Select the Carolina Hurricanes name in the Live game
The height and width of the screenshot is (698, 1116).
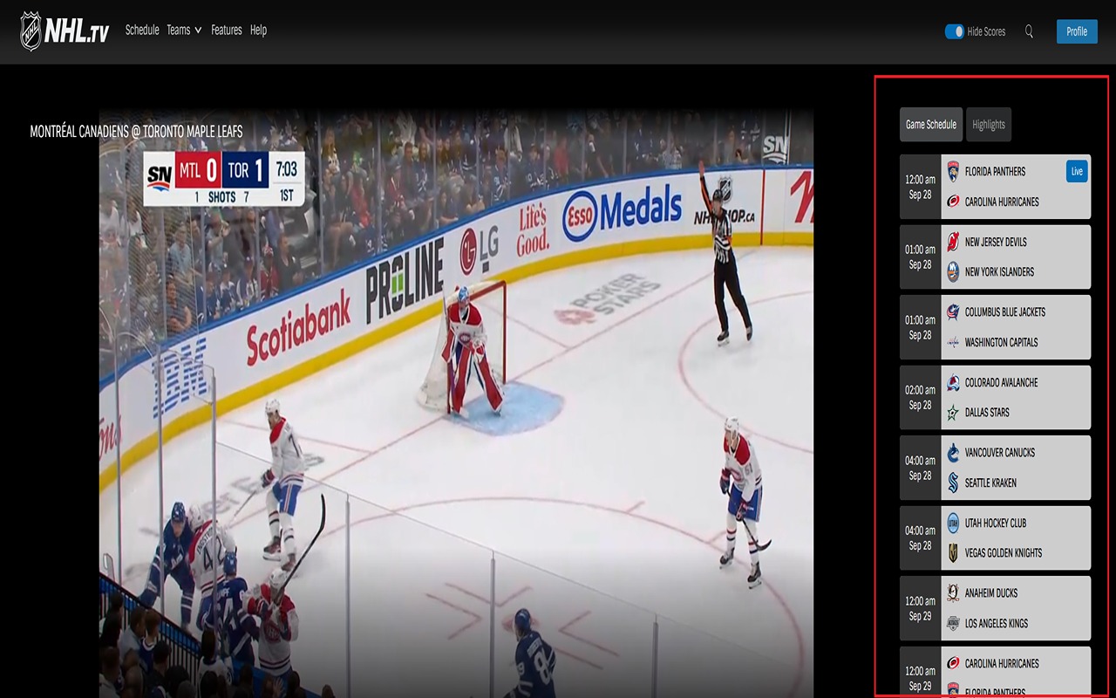(x=1002, y=202)
